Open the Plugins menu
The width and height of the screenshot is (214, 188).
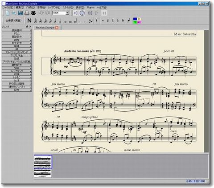91,8
